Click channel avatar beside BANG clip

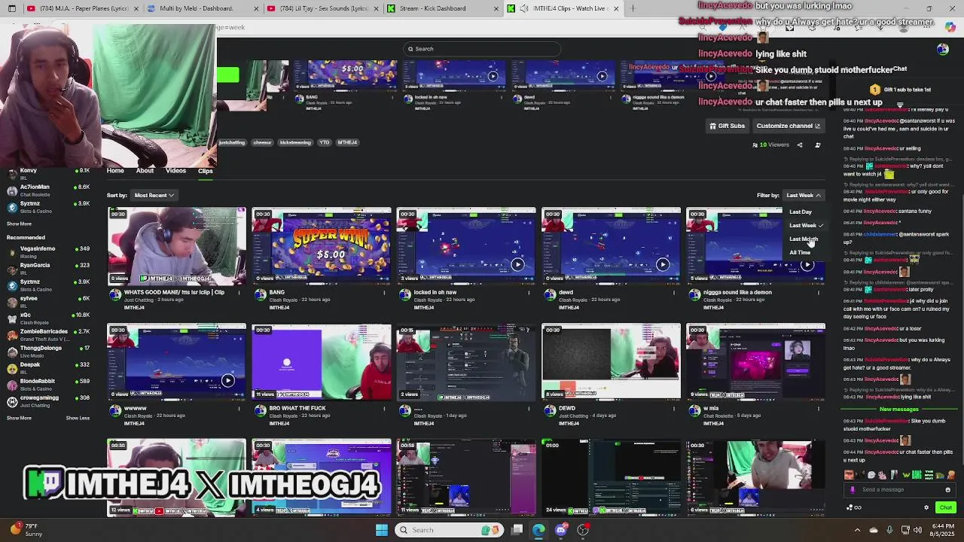click(261, 294)
